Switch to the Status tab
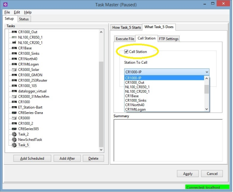Image resolution: width=233 pixels, height=192 pixels. click(24, 19)
